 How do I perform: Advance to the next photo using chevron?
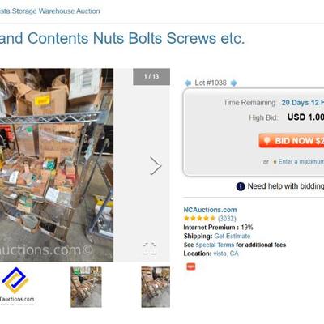[156, 166]
